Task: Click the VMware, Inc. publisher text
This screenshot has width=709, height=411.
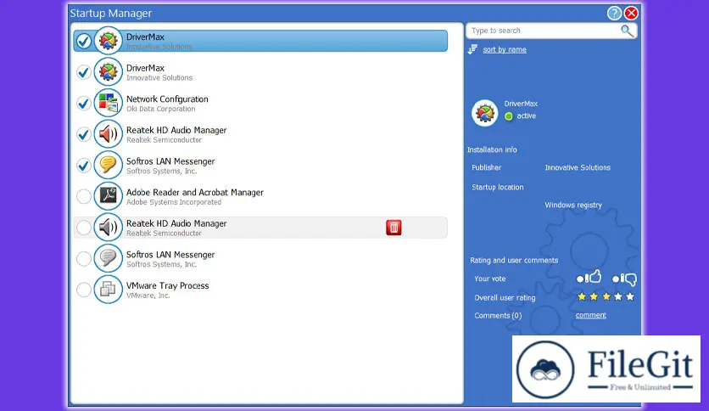Action: click(x=148, y=296)
